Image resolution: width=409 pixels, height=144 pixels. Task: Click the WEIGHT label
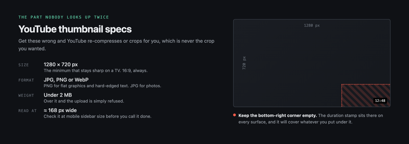click(26, 96)
